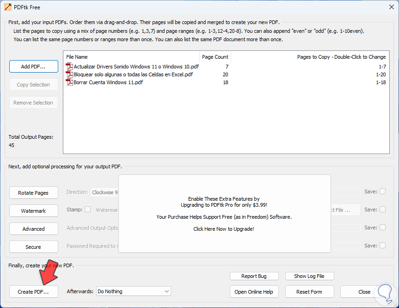Image resolution: width=399 pixels, height=308 pixels.
Task: Click the Total Output Pages value 45
Action: point(12,145)
